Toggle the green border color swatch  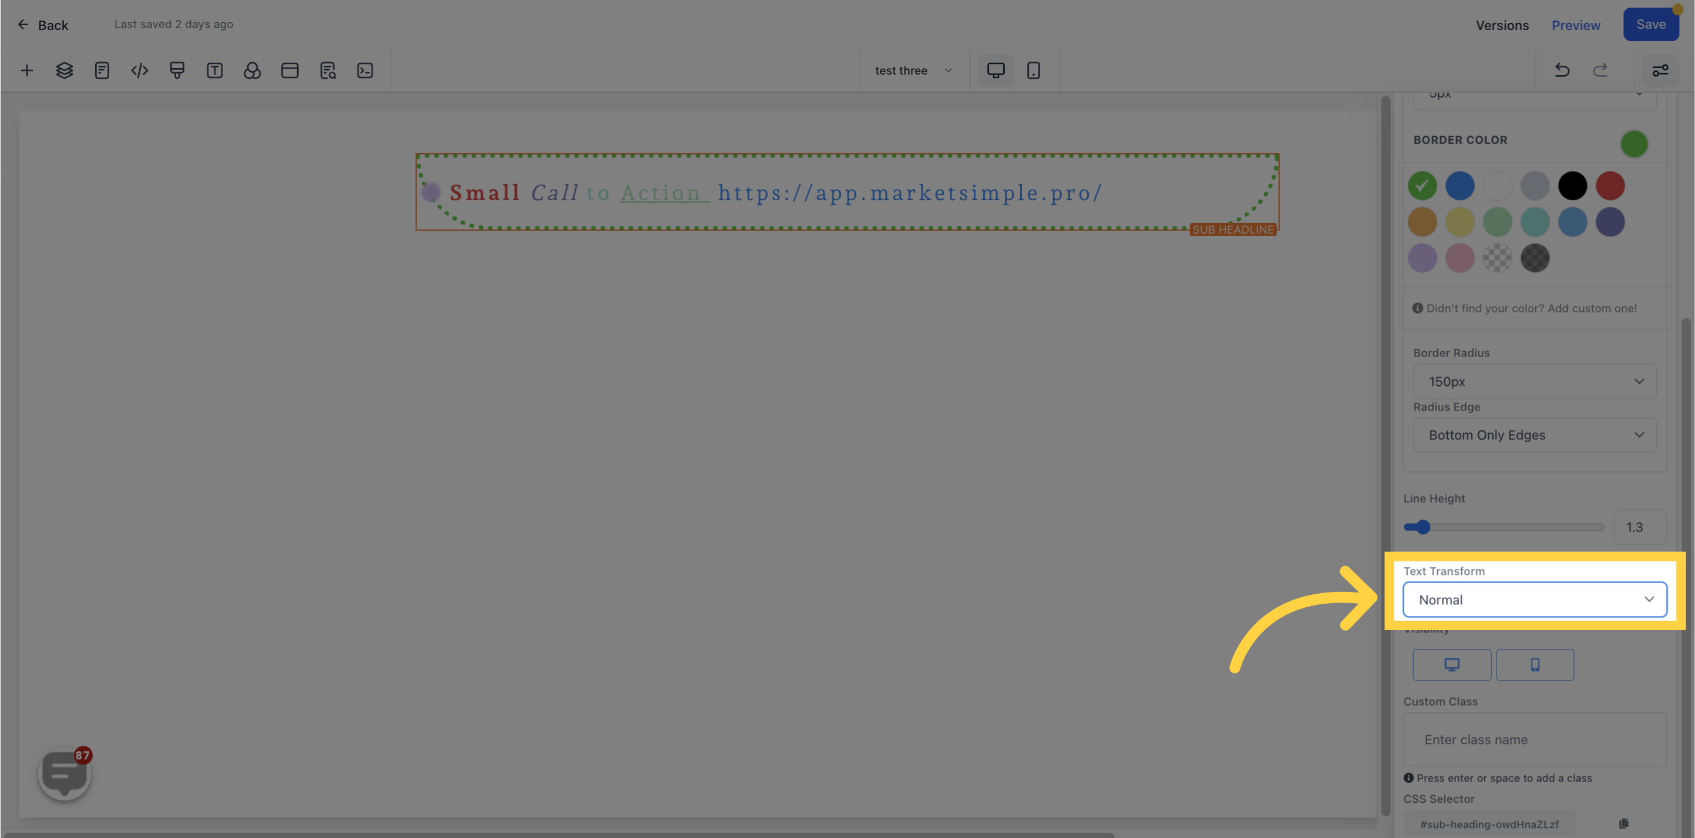1424,185
